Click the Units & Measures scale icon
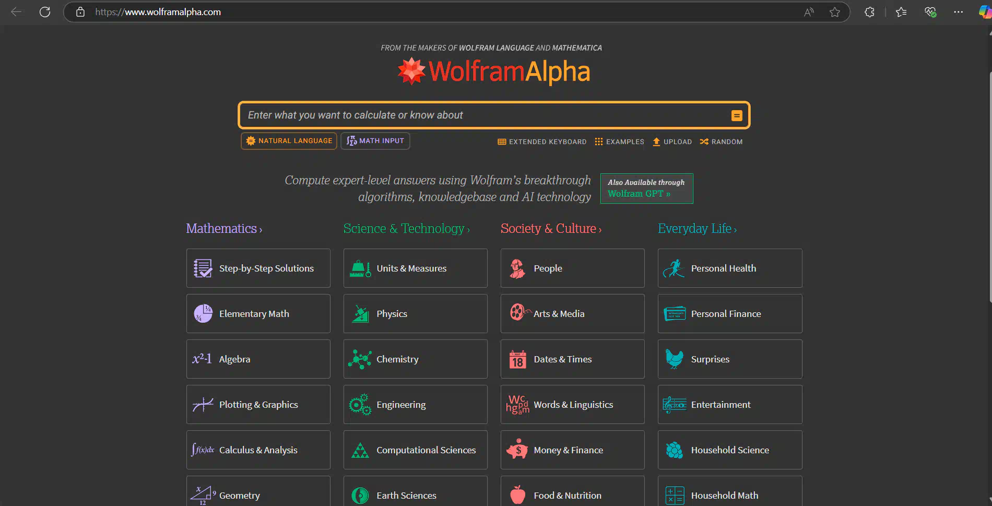This screenshot has width=992, height=506. pyautogui.click(x=360, y=268)
